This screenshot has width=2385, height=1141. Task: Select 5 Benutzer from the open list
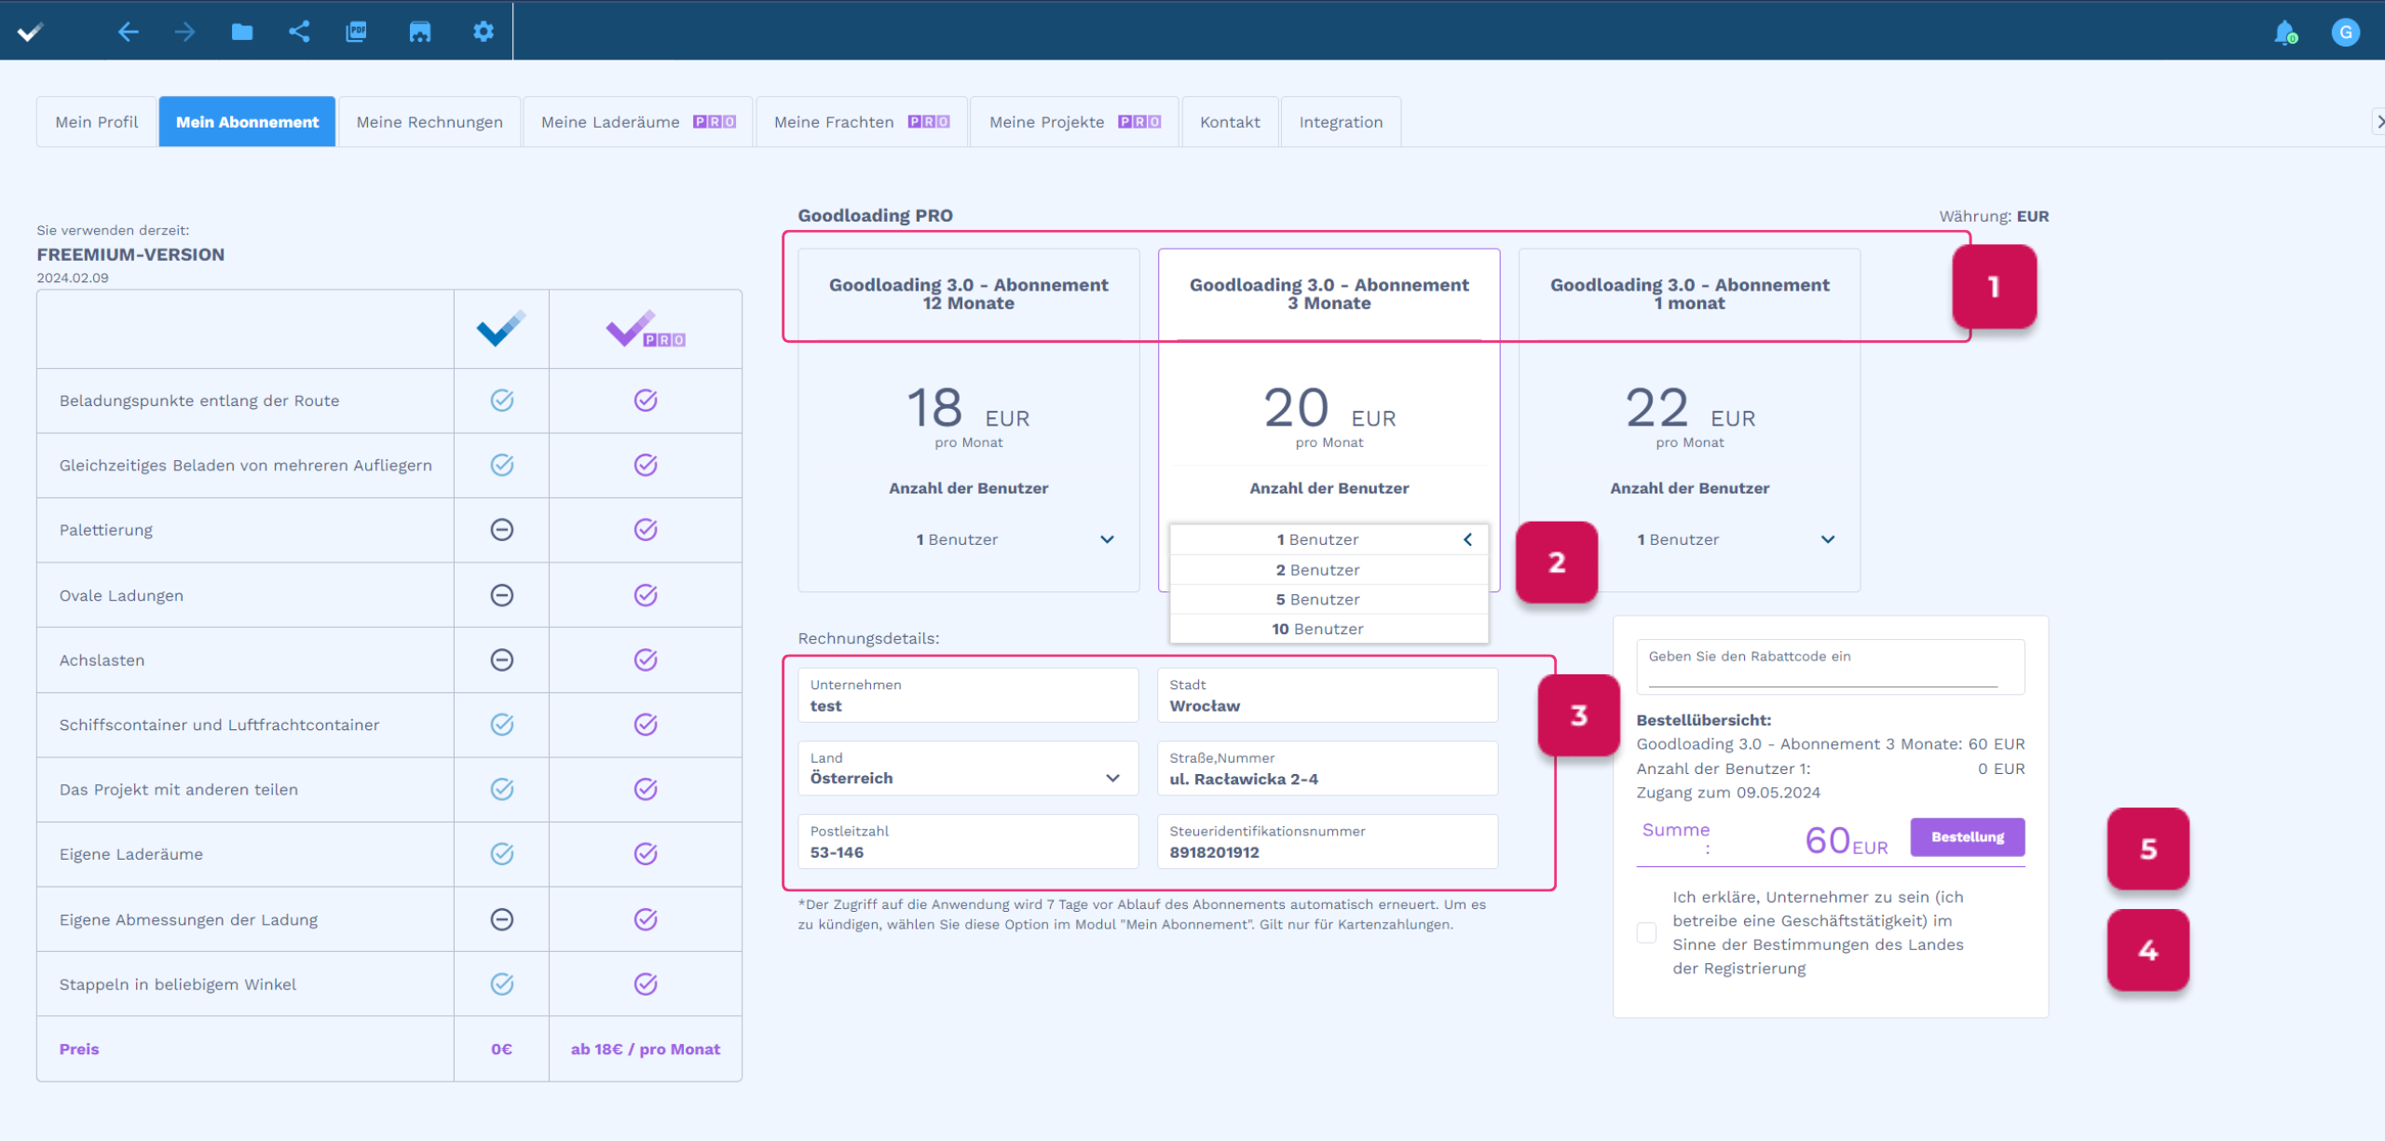point(1317,599)
